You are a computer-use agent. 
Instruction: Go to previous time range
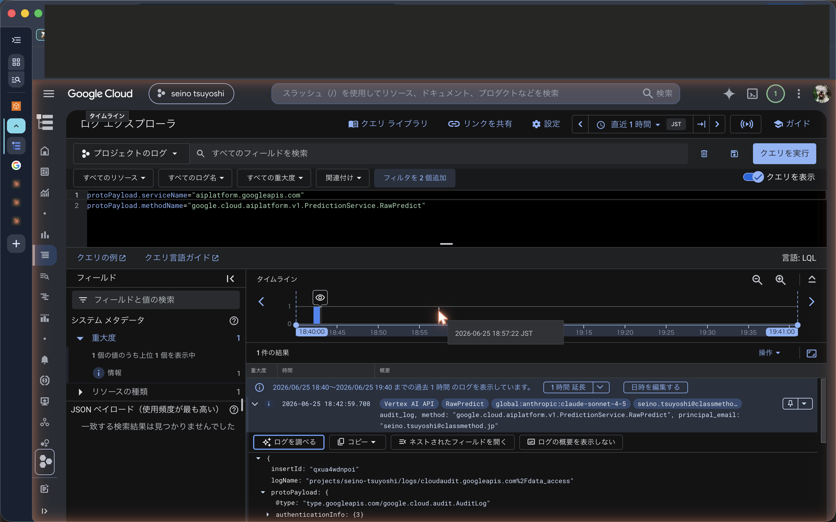(x=580, y=124)
